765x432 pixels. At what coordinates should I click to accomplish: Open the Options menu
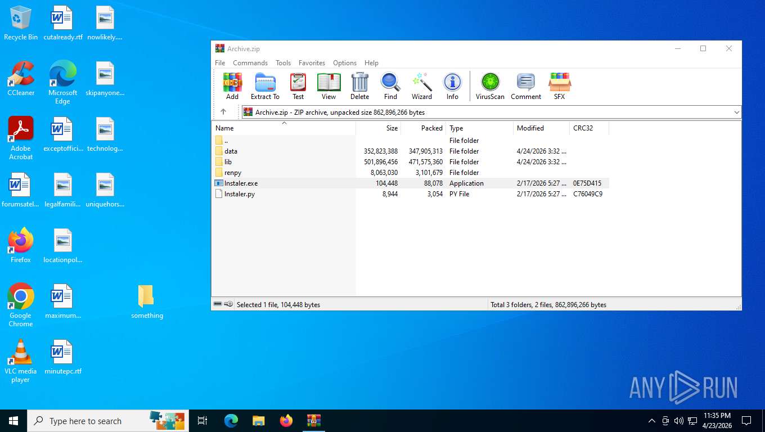345,63
